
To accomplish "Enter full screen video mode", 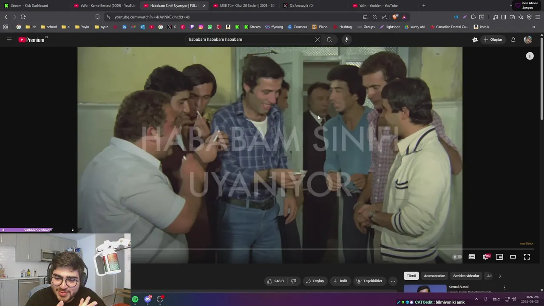I will (x=527, y=257).
